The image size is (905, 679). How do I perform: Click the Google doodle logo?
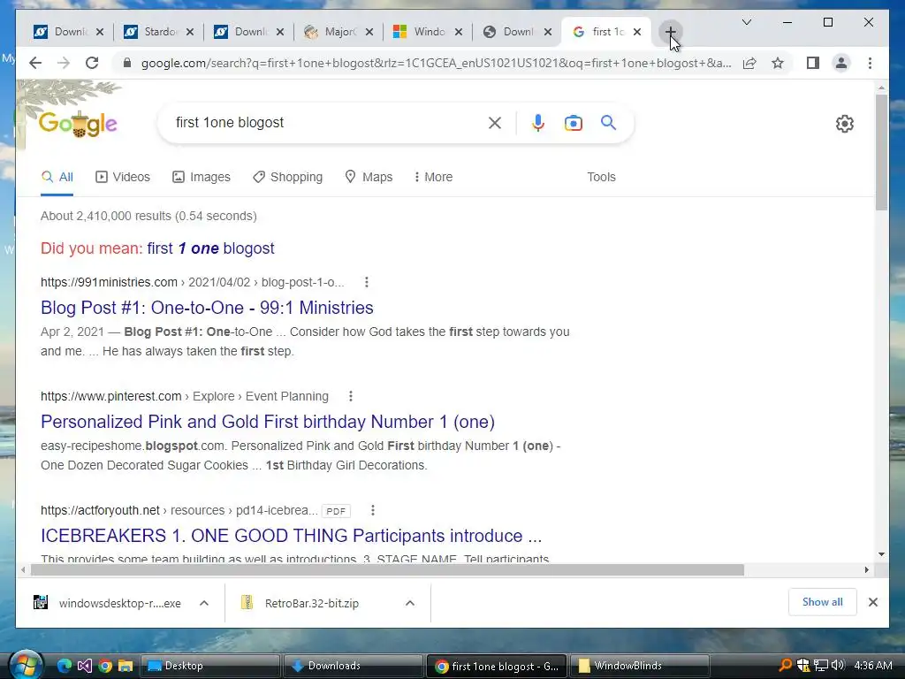coord(78,123)
